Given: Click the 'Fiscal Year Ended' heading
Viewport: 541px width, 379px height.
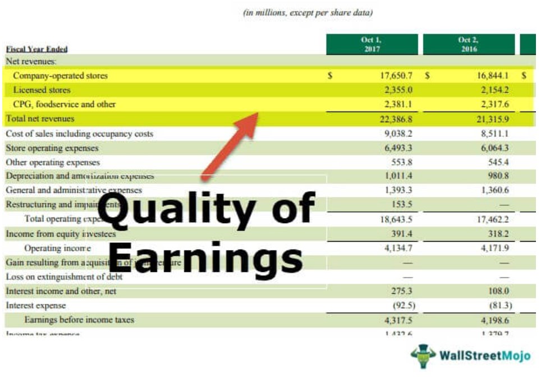Looking at the screenshot, I should tap(36, 49).
